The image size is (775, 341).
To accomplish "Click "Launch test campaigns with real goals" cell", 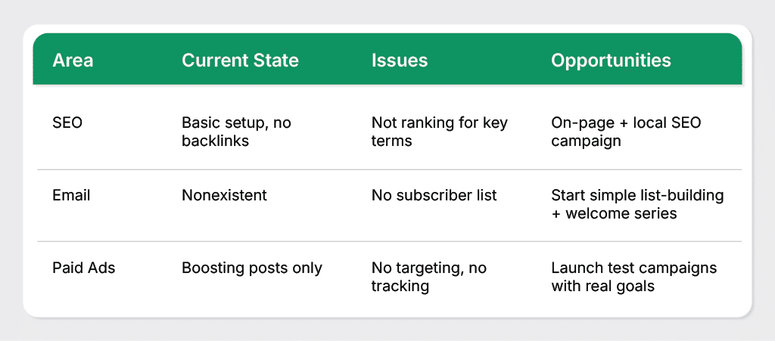I will (x=633, y=277).
